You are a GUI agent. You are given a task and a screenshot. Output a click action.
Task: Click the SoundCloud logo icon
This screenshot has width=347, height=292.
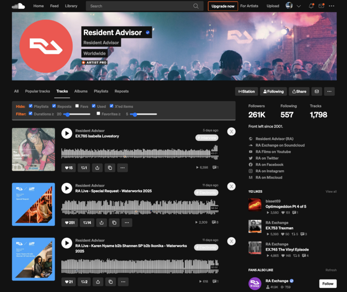click(x=18, y=6)
